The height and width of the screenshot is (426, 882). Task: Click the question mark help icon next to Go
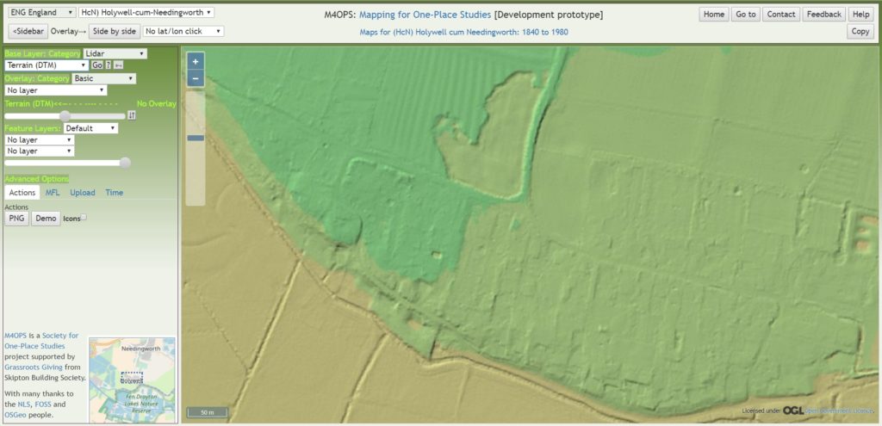pyautogui.click(x=109, y=65)
